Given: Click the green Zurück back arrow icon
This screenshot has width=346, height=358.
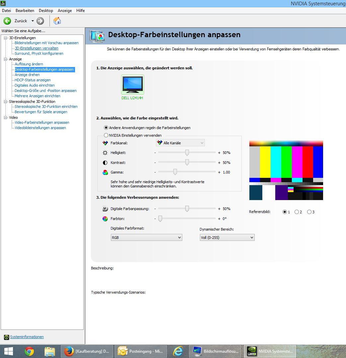Looking at the screenshot, I should click(7, 21).
